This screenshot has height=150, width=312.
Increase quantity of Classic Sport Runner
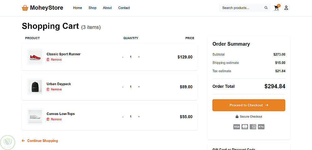(x=139, y=57)
